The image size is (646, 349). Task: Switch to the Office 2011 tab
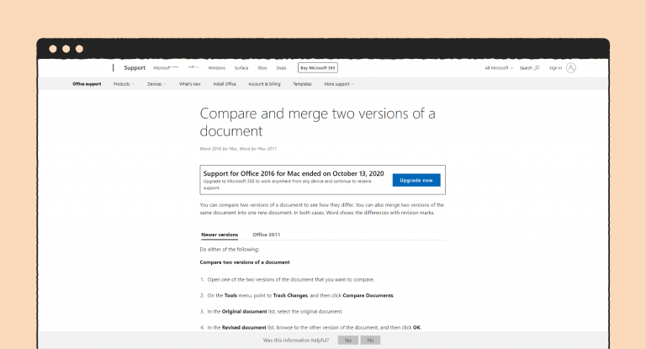[x=266, y=235]
